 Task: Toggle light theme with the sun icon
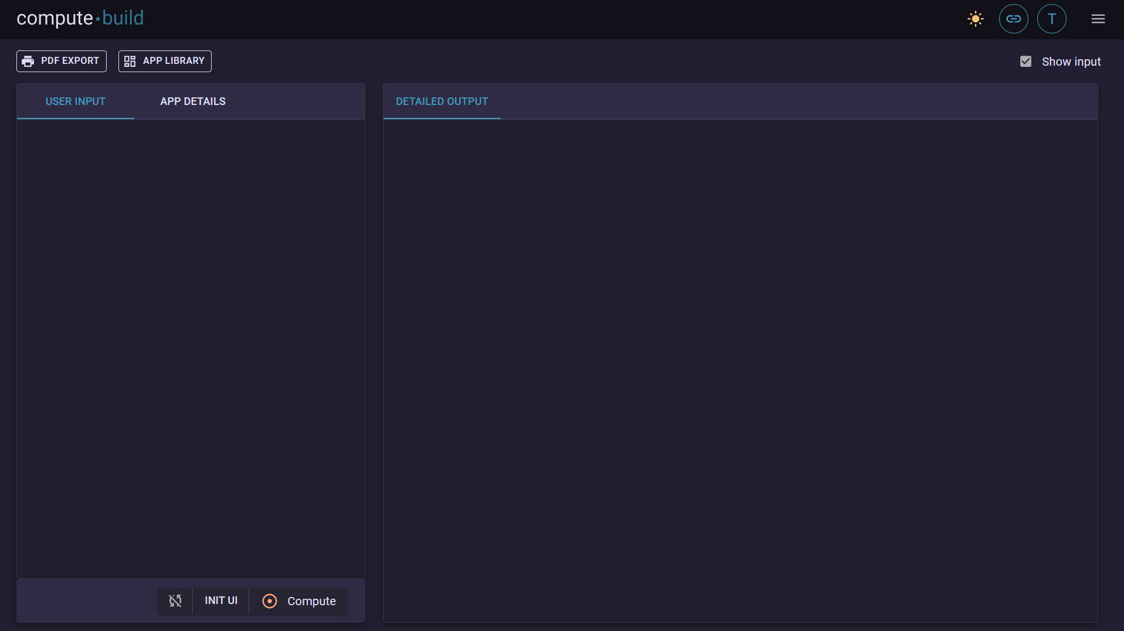[x=974, y=18]
